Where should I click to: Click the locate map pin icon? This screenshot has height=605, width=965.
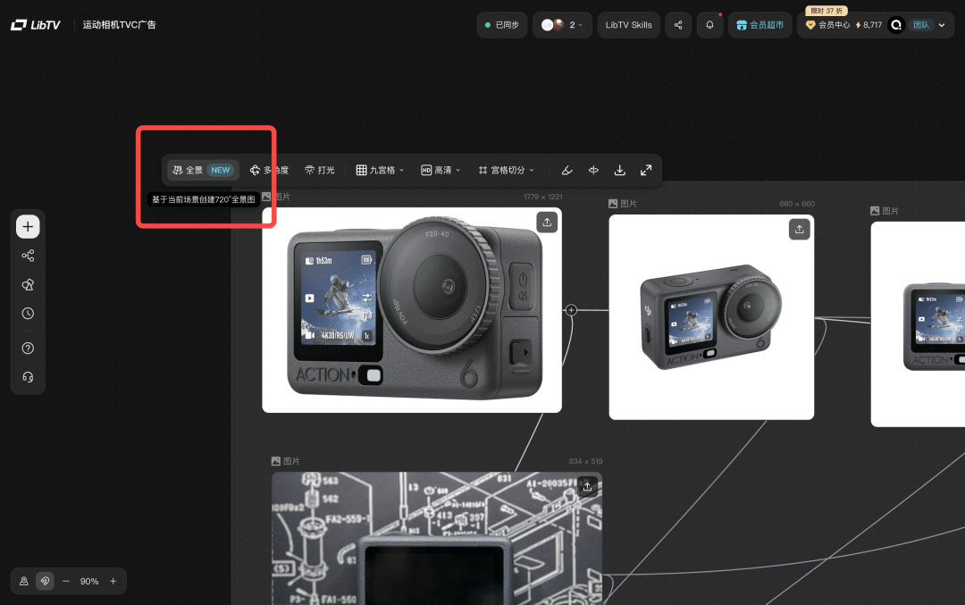pyautogui.click(x=24, y=581)
